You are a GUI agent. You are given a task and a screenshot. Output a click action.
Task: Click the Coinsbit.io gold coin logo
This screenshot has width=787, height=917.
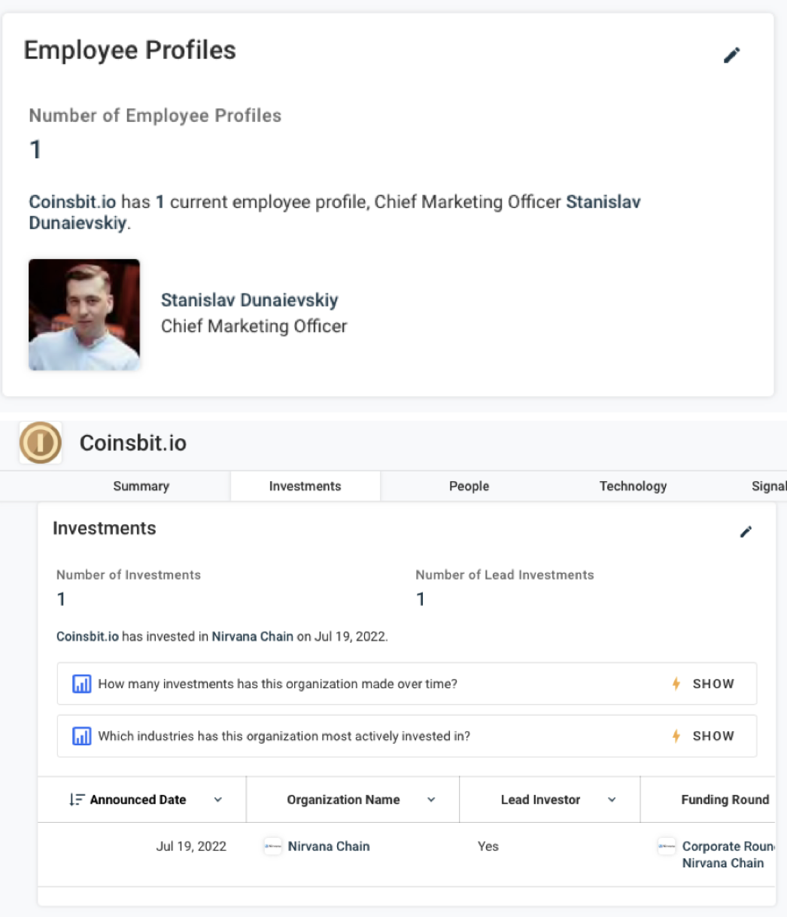tap(40, 443)
